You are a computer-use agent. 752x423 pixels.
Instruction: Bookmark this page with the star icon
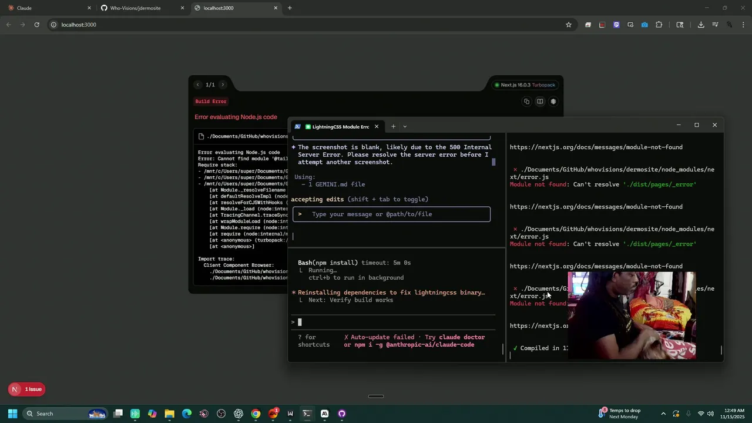(569, 25)
